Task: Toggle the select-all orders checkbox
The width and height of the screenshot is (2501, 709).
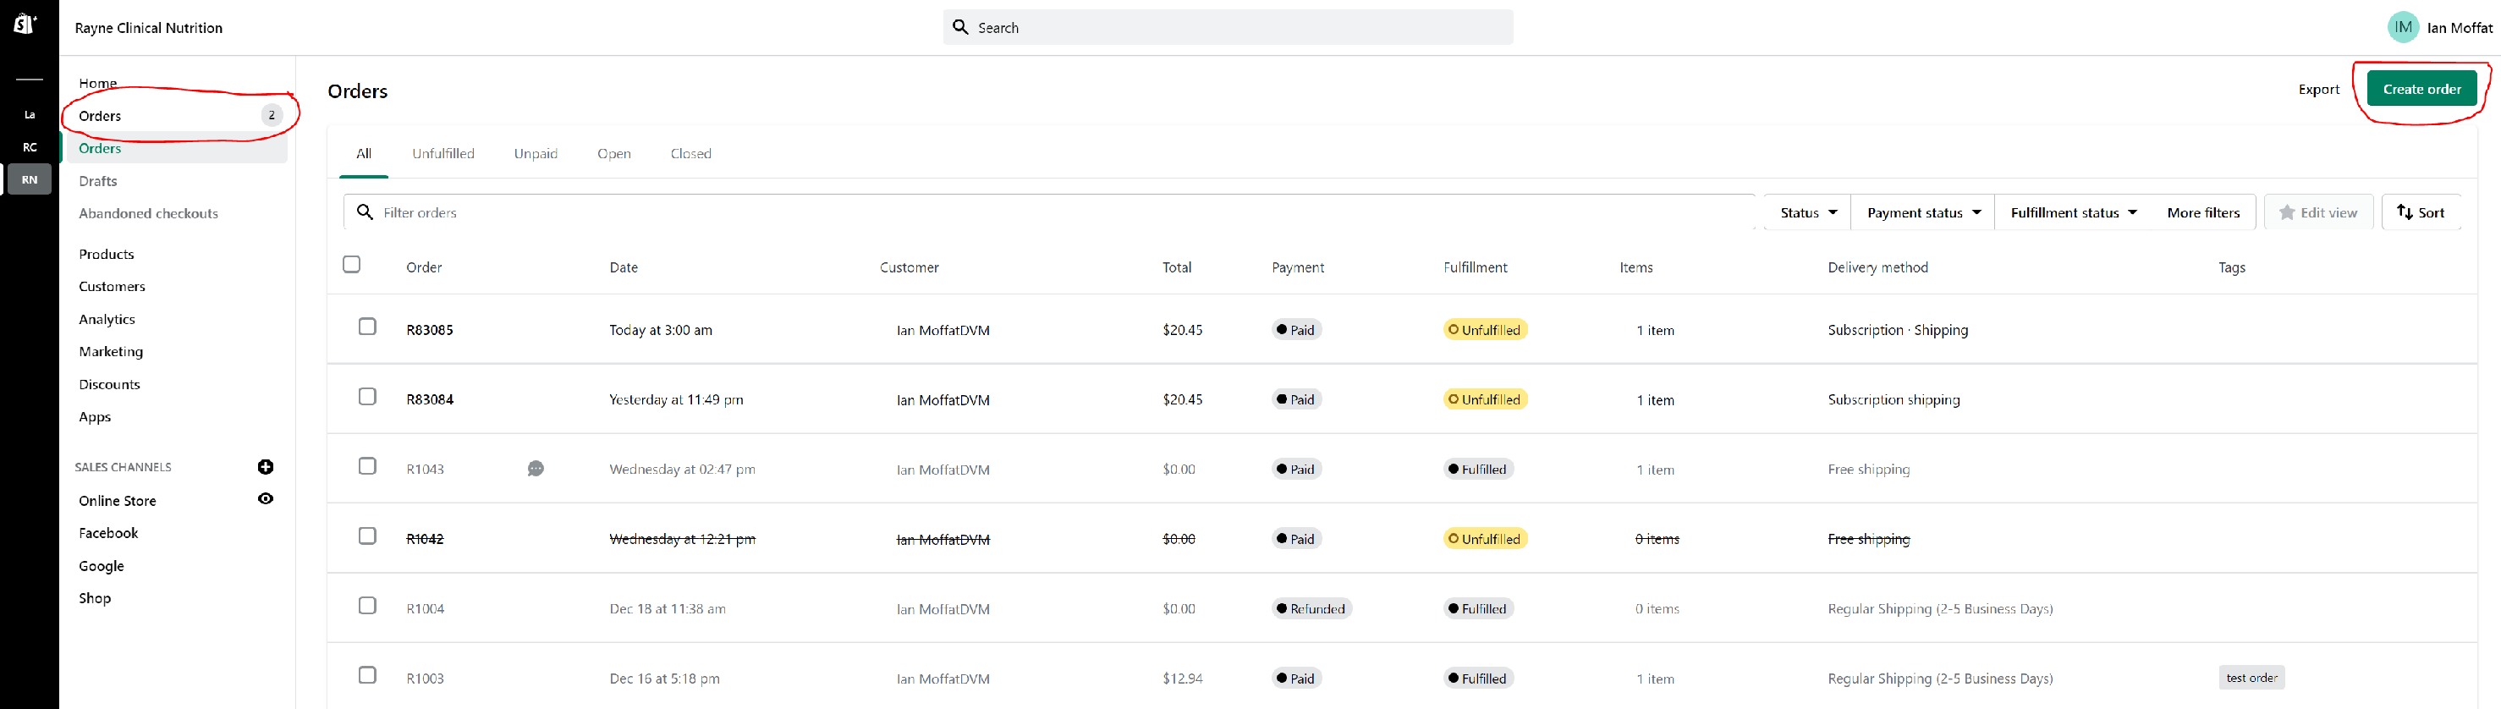Action: (x=351, y=264)
